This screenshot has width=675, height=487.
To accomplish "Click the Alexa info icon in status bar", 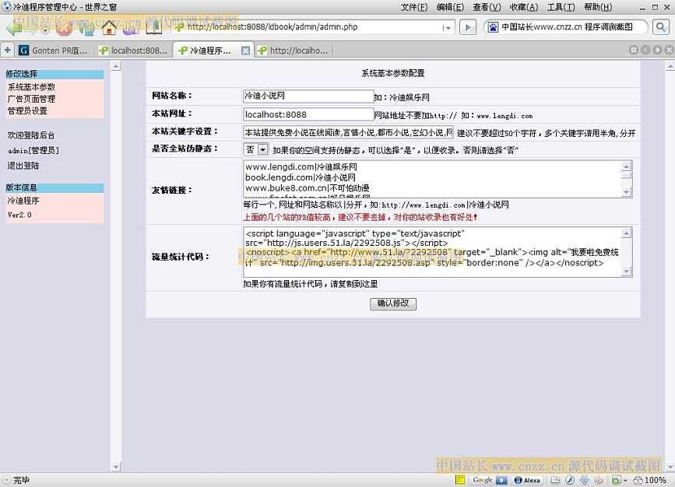I will click(x=519, y=480).
